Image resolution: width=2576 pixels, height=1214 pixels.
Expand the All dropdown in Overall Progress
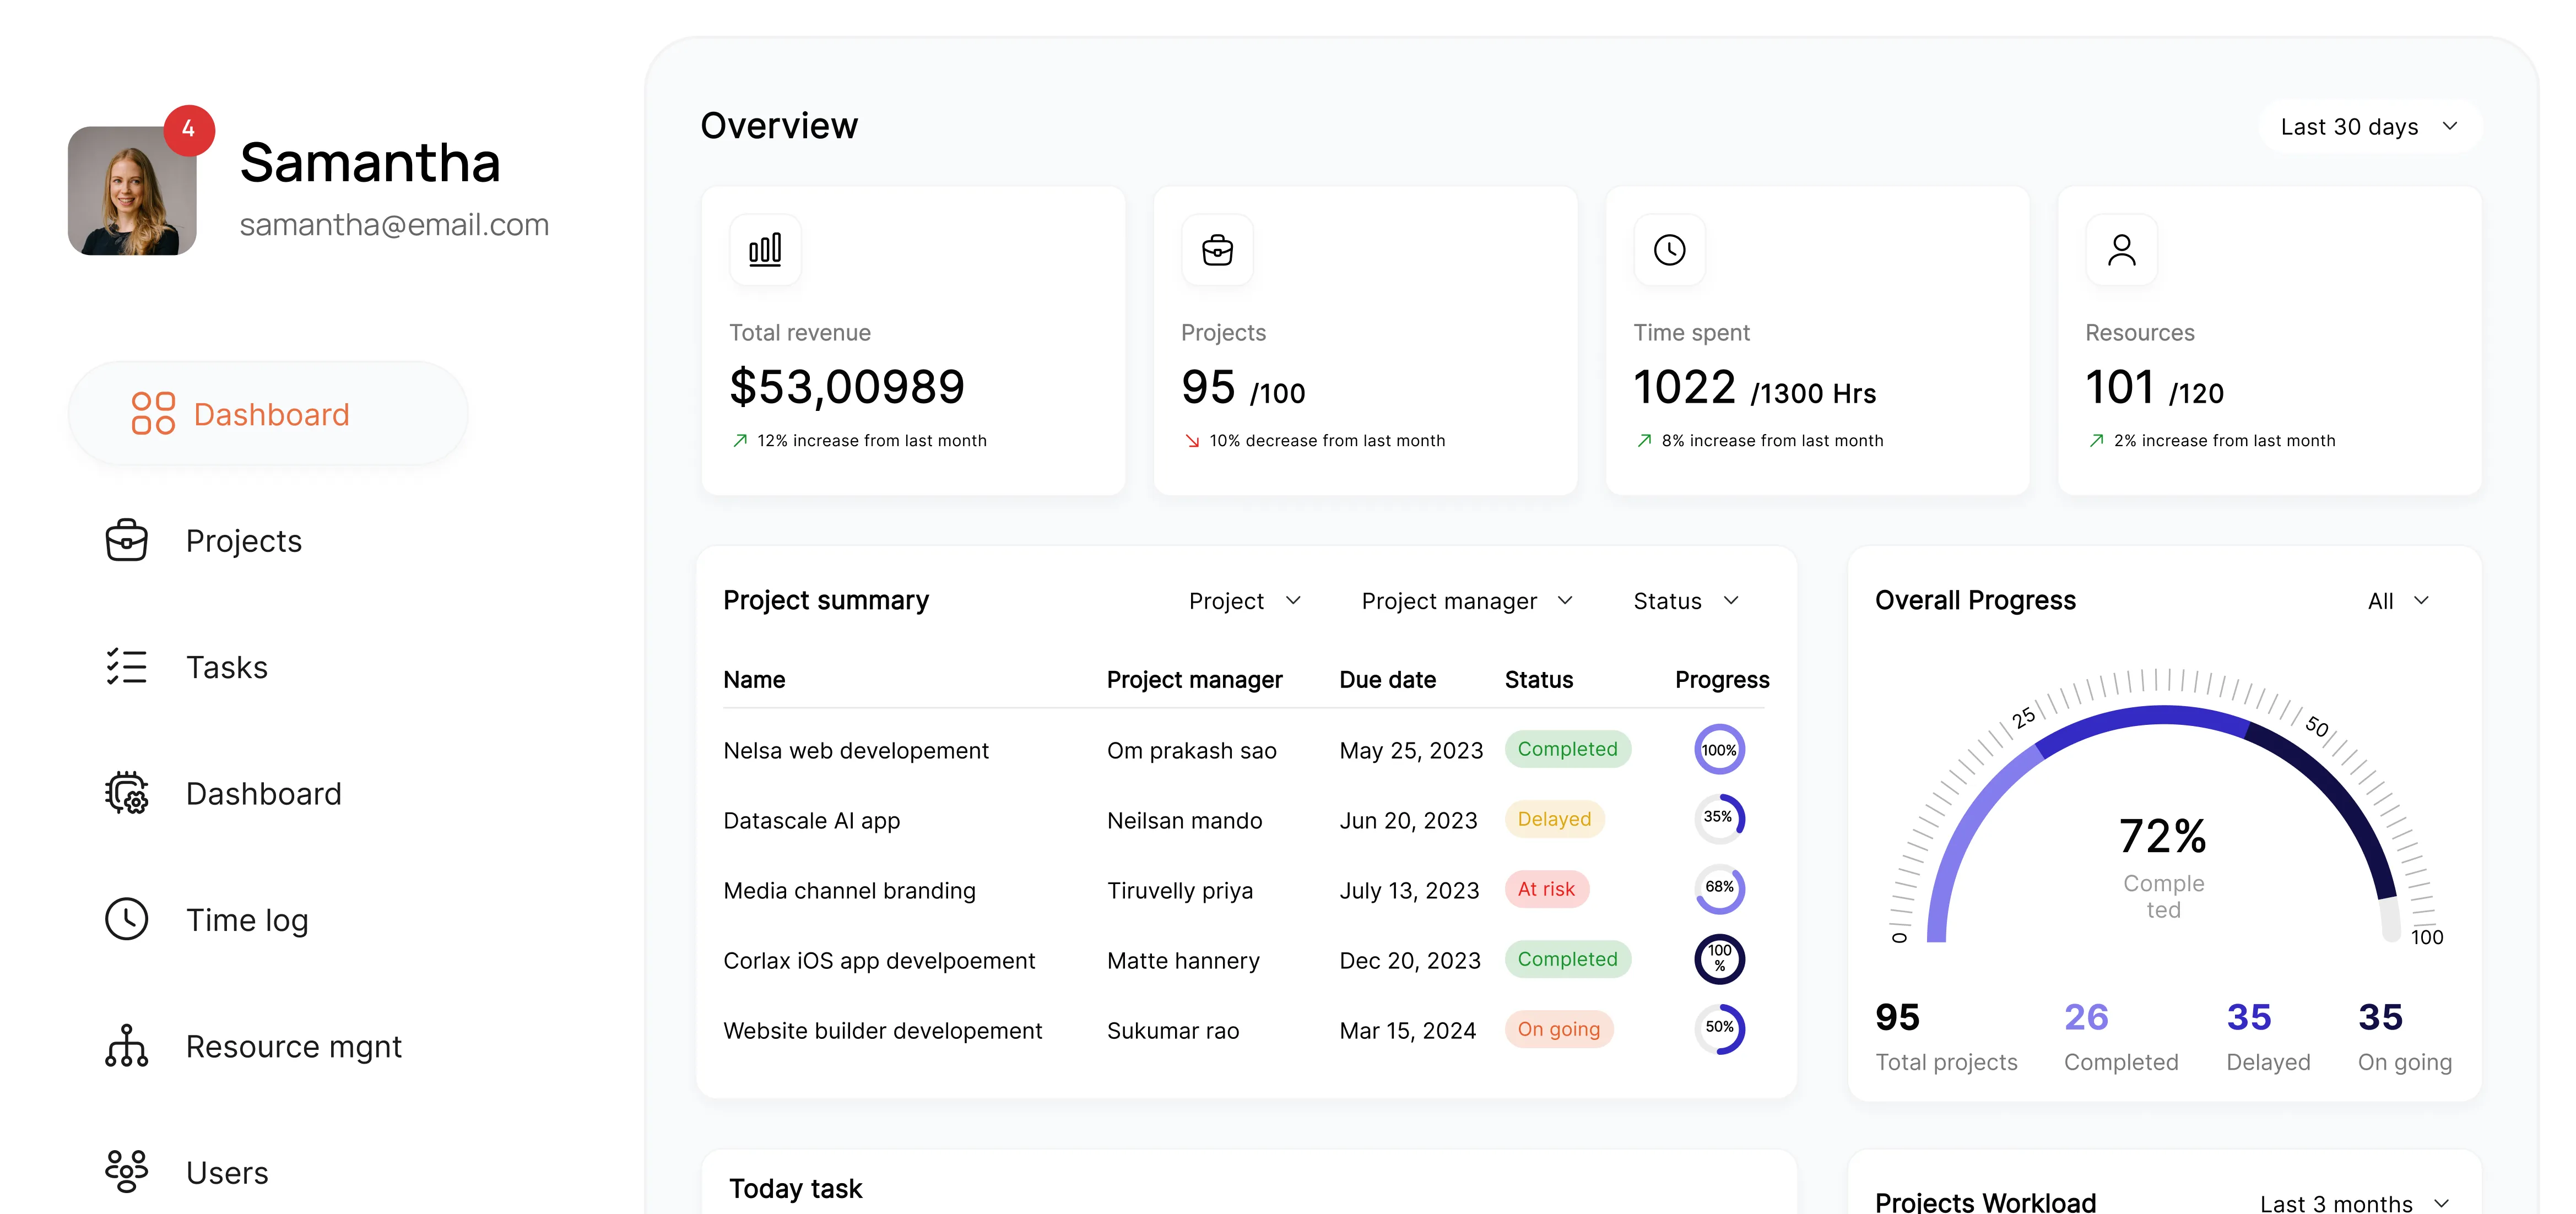(2398, 601)
